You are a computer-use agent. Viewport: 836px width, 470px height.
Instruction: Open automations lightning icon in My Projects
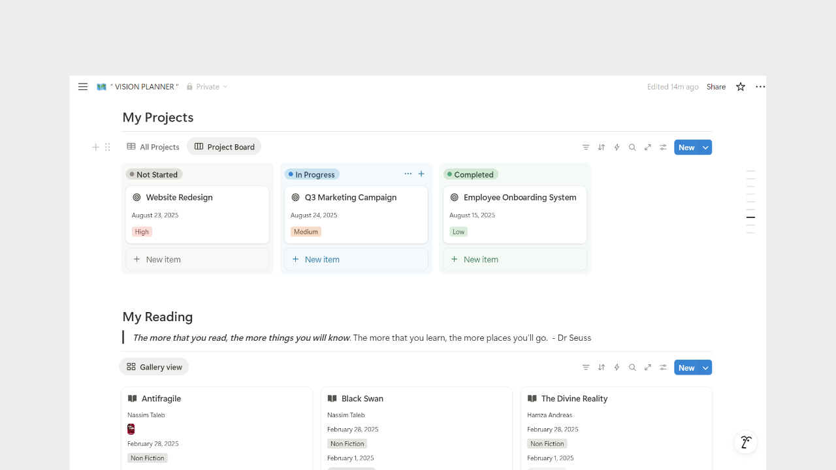pos(617,148)
